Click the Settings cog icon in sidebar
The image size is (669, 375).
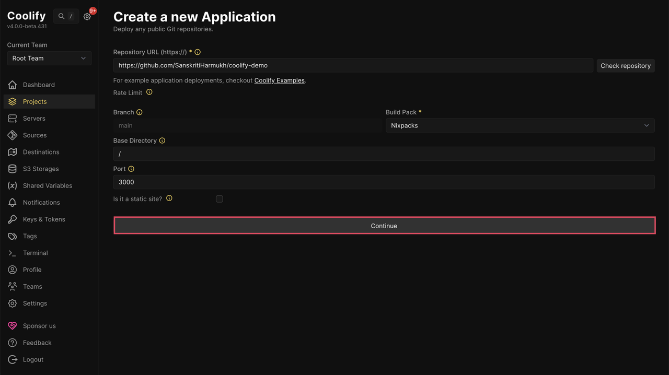(x=13, y=303)
